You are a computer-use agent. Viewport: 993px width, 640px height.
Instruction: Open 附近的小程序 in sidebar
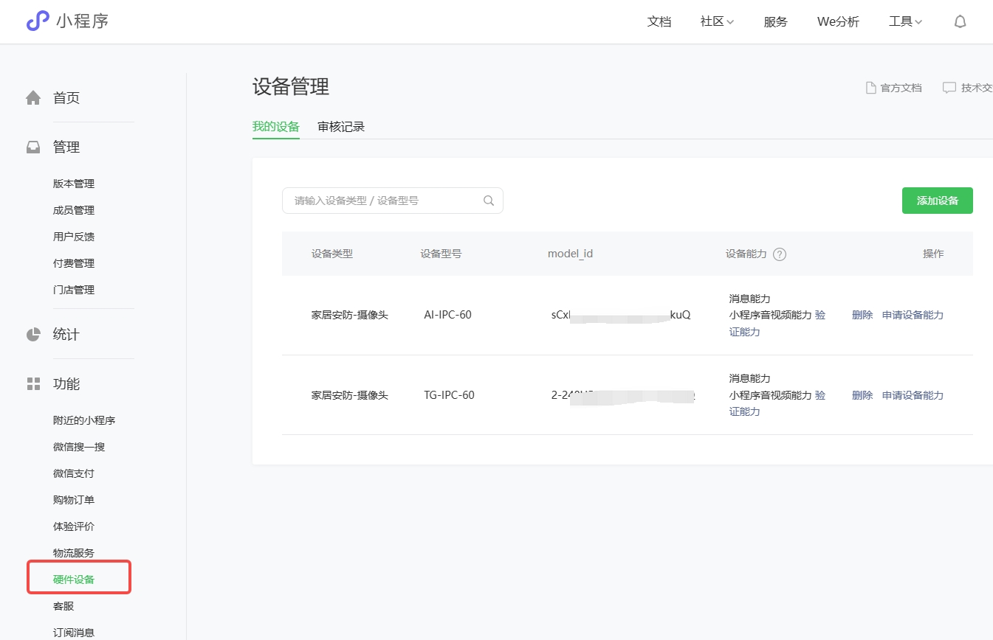(x=84, y=420)
